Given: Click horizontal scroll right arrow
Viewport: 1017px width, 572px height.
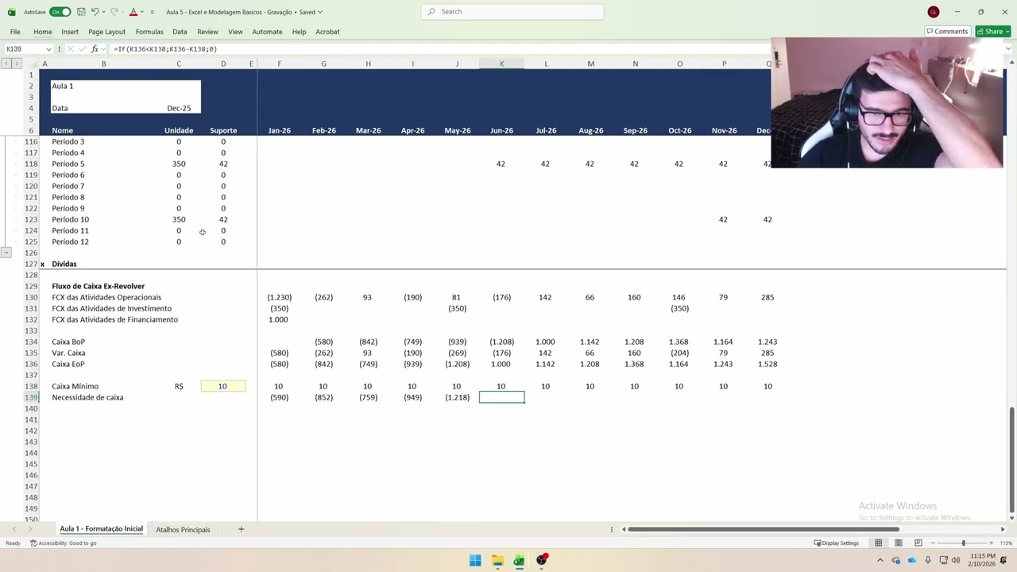Looking at the screenshot, I should [1003, 529].
